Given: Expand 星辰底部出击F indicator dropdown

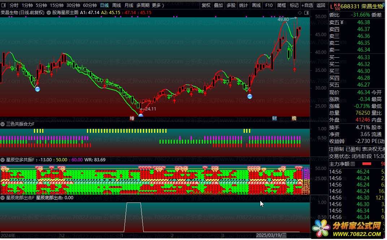Looking at the screenshot, I should pyautogui.click(x=3, y=198).
